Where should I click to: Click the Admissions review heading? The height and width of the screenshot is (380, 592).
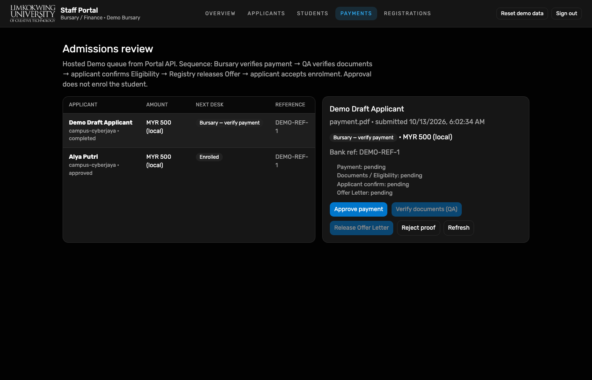click(108, 49)
